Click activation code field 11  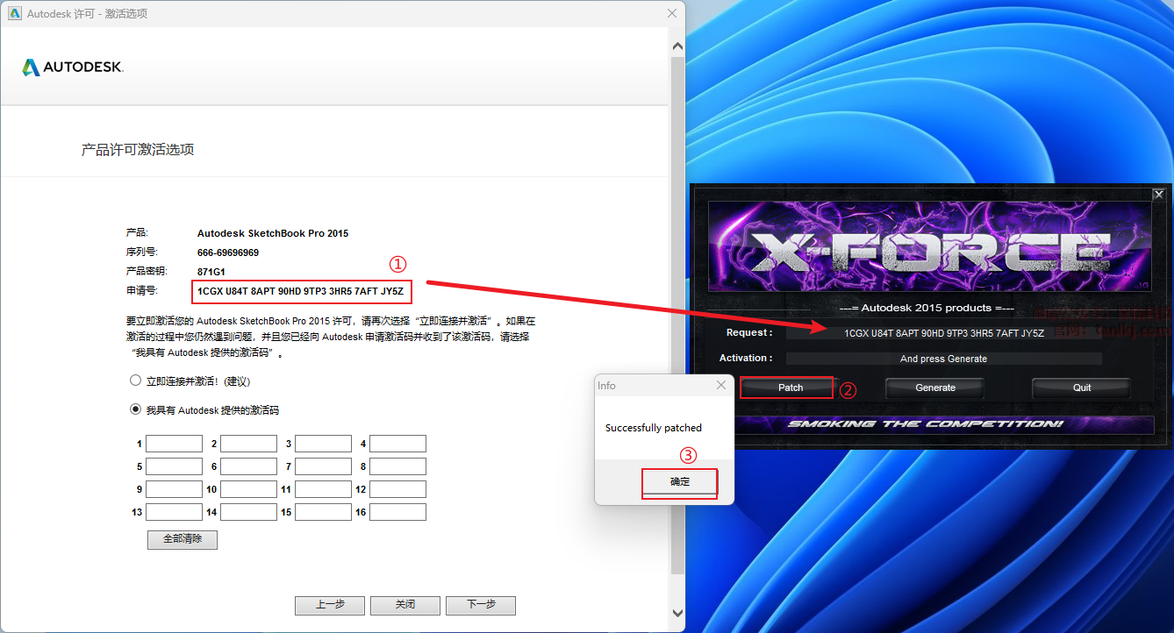[323, 489]
